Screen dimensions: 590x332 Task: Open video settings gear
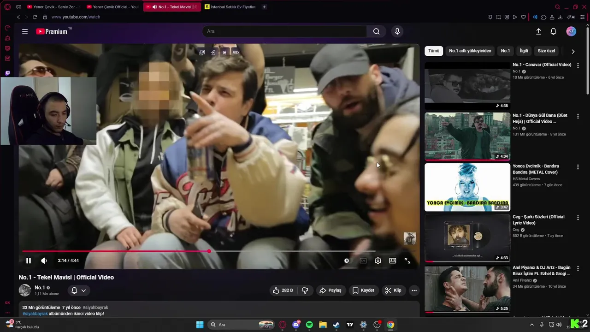click(x=378, y=261)
